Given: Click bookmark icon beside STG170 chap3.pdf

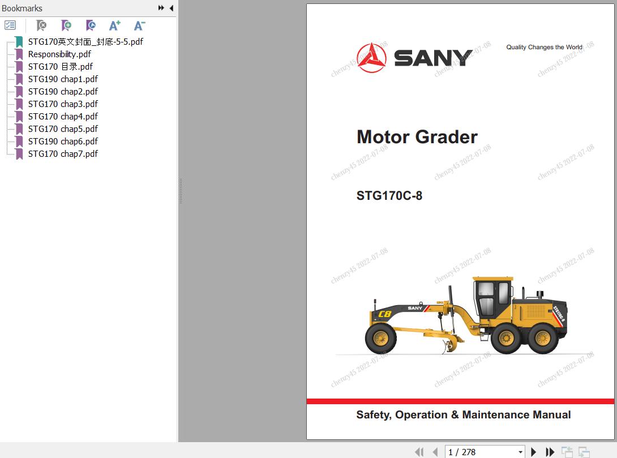Looking at the screenshot, I should [19, 104].
